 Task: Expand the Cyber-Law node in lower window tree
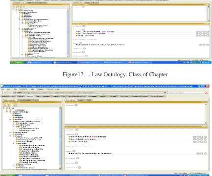14,125
